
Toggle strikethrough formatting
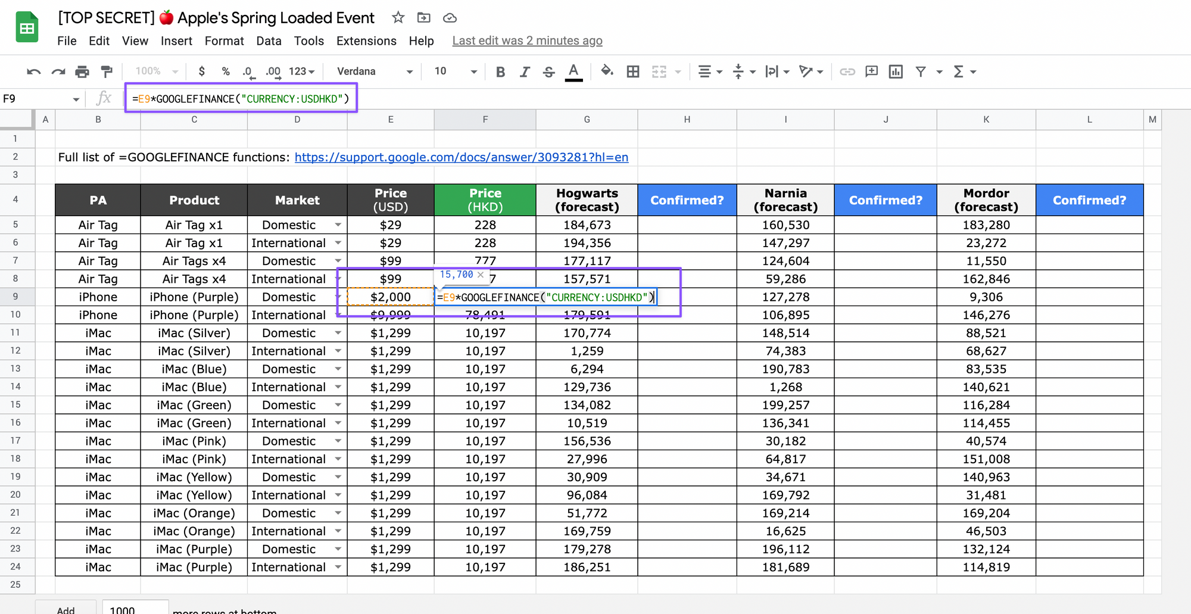click(x=548, y=72)
